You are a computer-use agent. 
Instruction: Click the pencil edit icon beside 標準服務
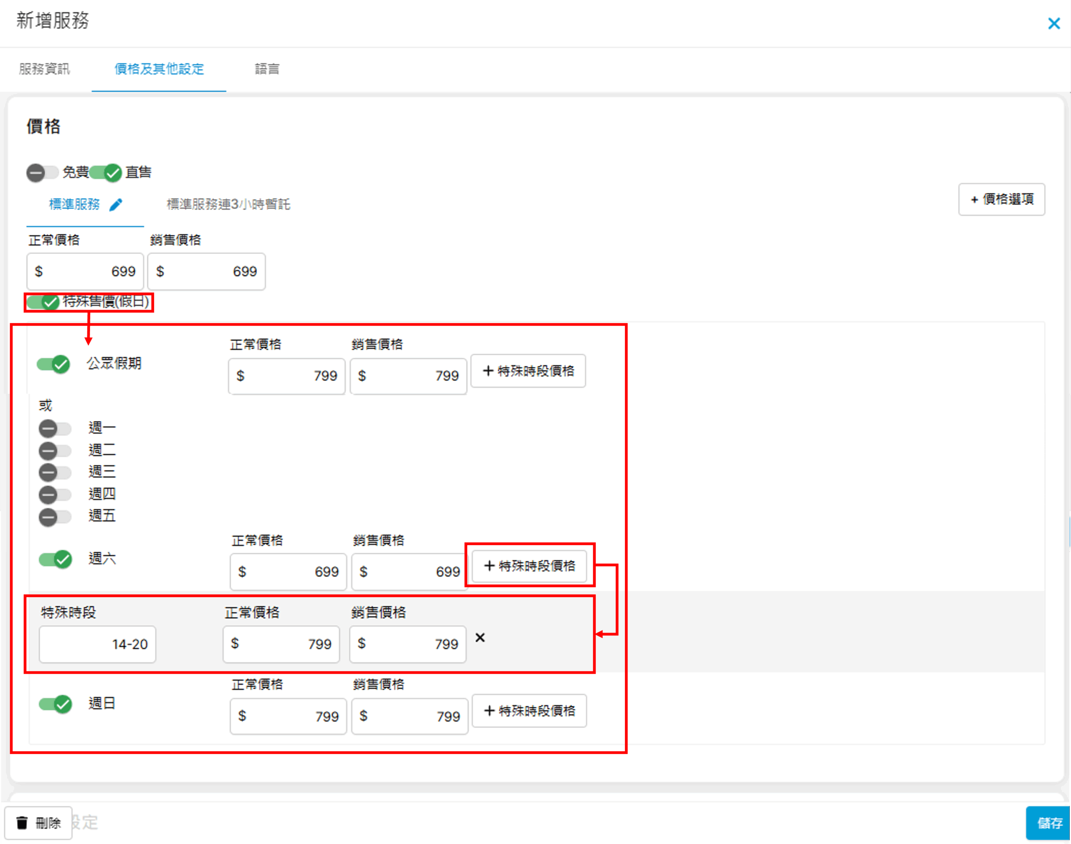pyautogui.click(x=115, y=205)
